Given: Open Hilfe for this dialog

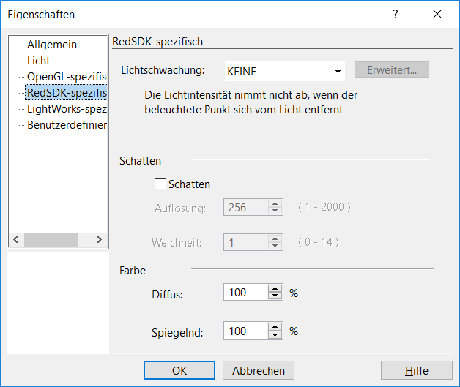Looking at the screenshot, I should (417, 370).
